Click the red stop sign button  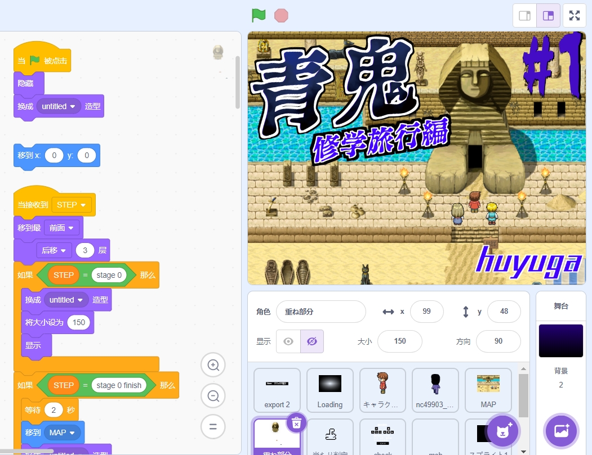point(281,15)
